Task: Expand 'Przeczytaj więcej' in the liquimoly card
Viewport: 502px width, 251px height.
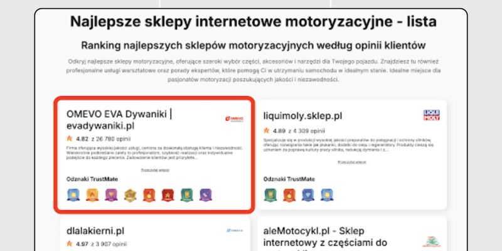Action: (351, 163)
